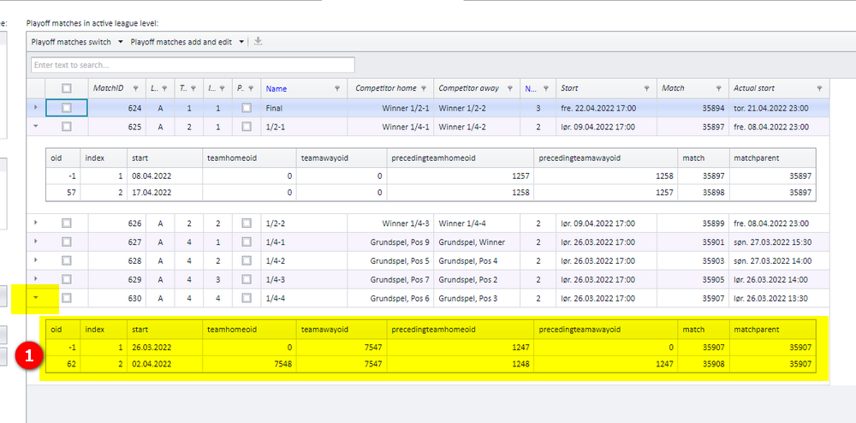Viewport: 856px width, 423px height.
Task: Toggle the P.. checkbox in 1/4-3 row
Action: pos(247,279)
